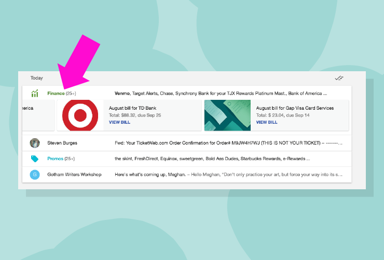Open the Gap Visa receipts thumbnail image

(x=227, y=115)
